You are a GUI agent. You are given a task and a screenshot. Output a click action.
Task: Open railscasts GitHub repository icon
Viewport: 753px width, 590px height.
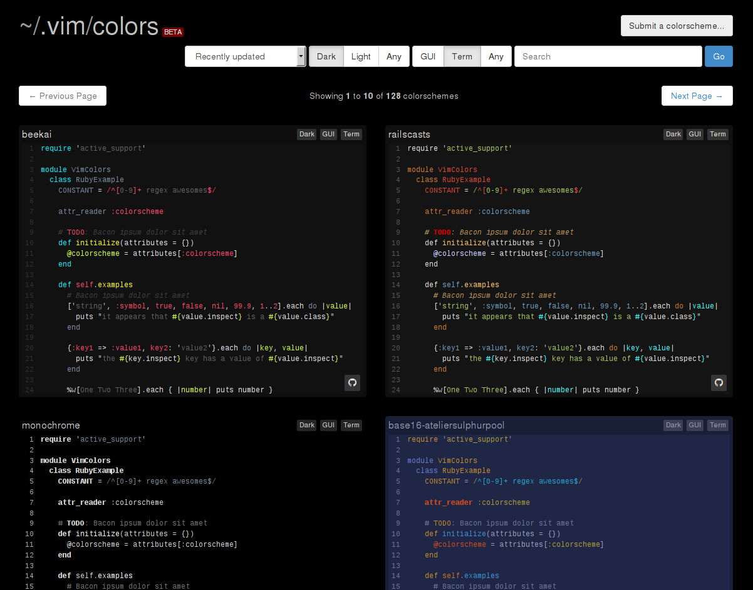[719, 383]
